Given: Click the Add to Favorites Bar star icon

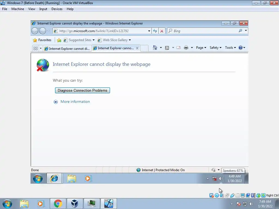Looking at the screenshot, I should pos(59,40).
